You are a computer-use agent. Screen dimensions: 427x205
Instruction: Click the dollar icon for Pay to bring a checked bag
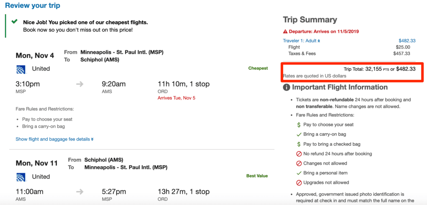click(299, 144)
